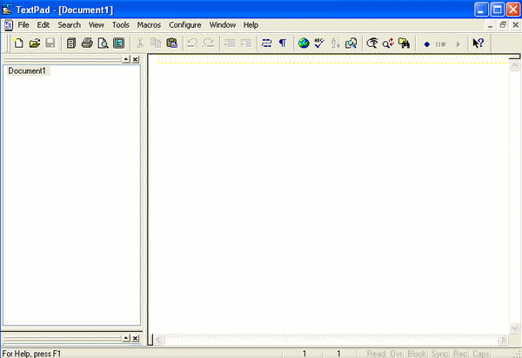Viewport: 522px width, 358px height.
Task: Click the Open file folder icon
Action: (x=35, y=44)
